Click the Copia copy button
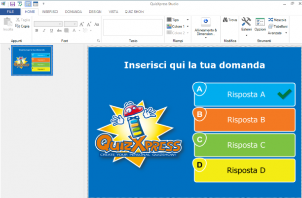 tap(23, 26)
